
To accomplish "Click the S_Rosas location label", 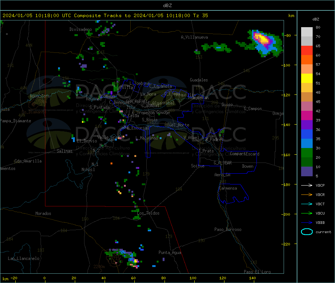I will click(x=150, y=120).
